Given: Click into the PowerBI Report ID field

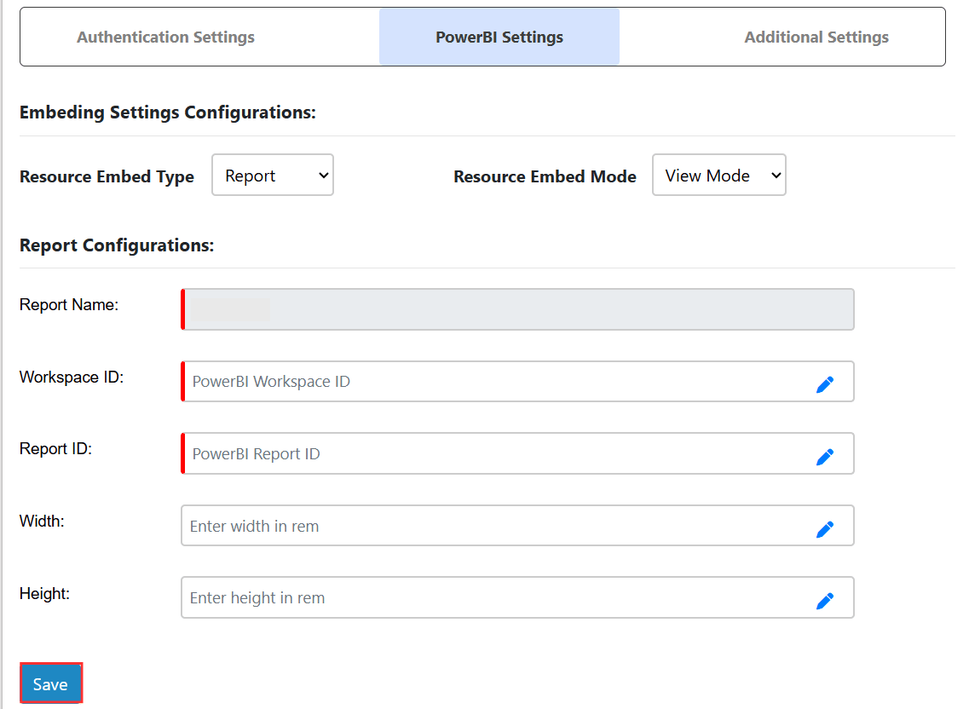Looking at the screenshot, I should 518,453.
